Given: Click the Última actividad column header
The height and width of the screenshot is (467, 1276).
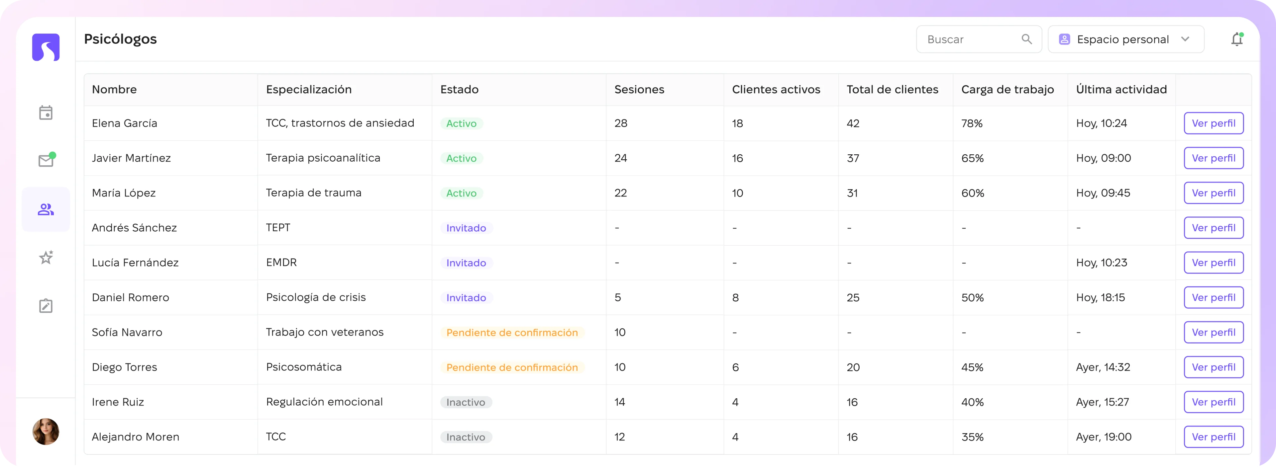Looking at the screenshot, I should pyautogui.click(x=1121, y=90).
